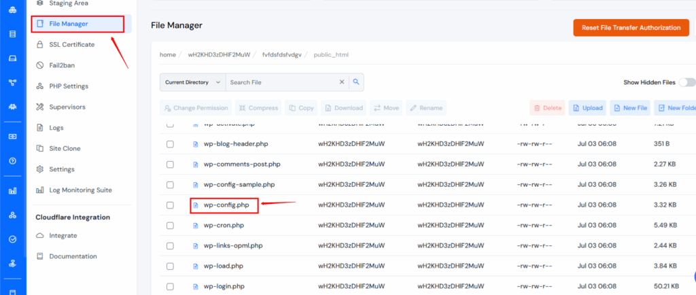Click the check-circle icon in blue rail
The width and height of the screenshot is (696, 295).
tap(13, 239)
